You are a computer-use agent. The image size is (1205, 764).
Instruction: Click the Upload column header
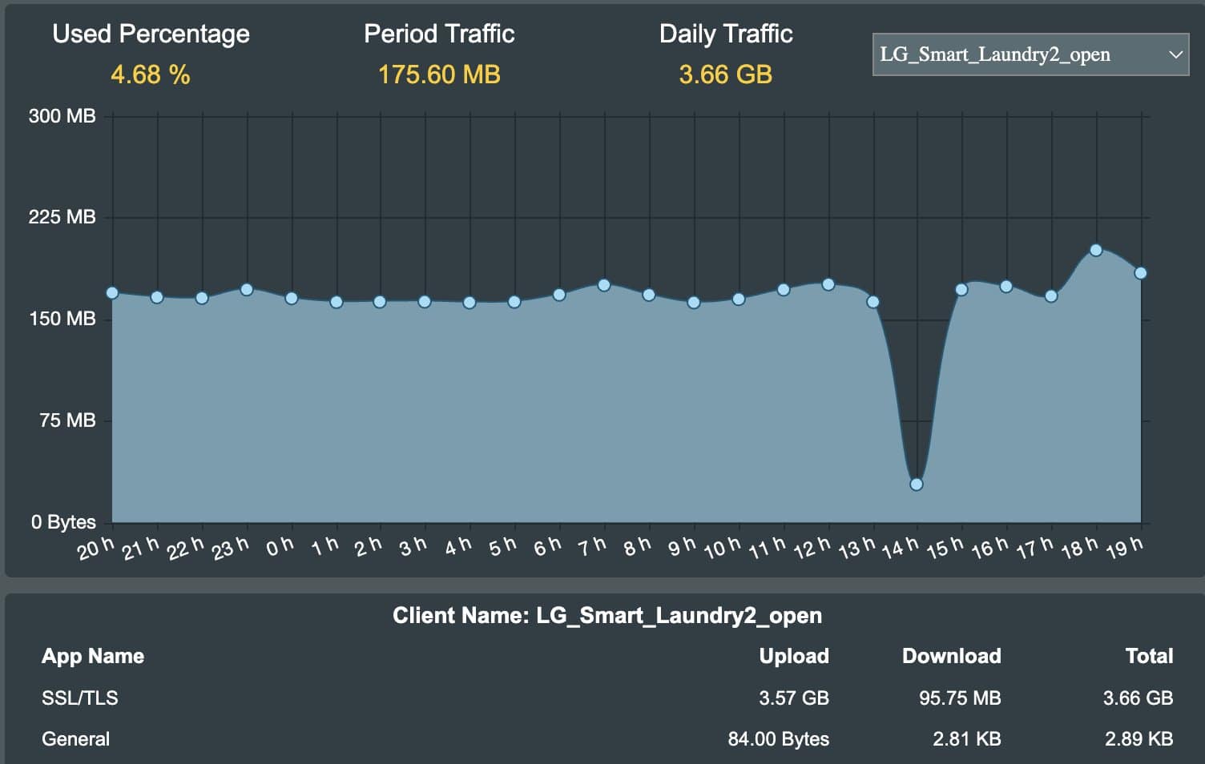coord(793,656)
